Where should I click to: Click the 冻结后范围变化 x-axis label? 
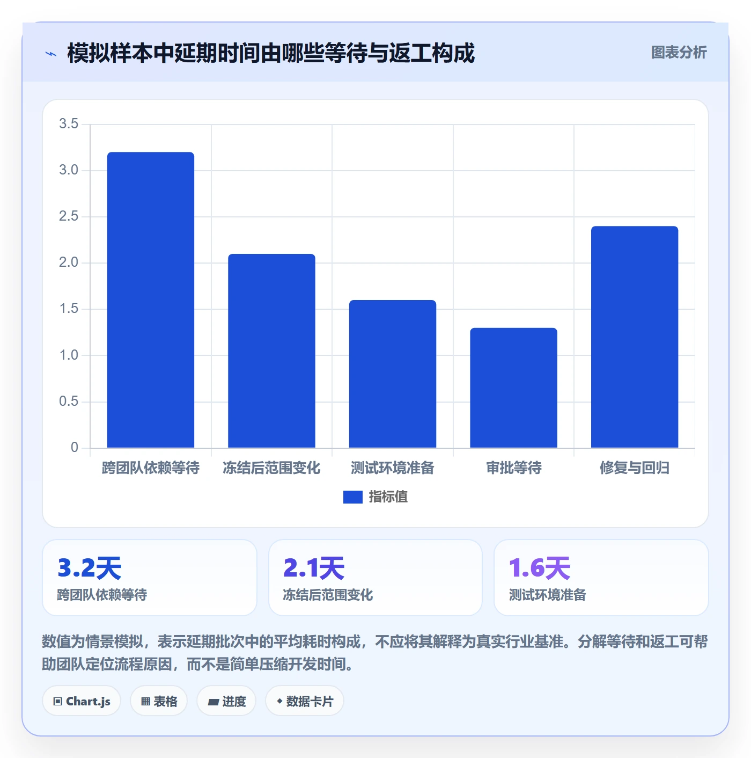(x=271, y=468)
